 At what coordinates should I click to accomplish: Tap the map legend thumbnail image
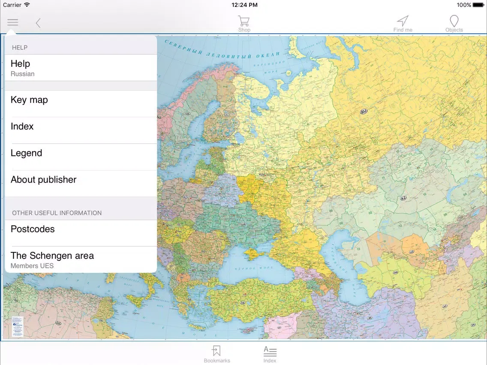pyautogui.click(x=18, y=326)
